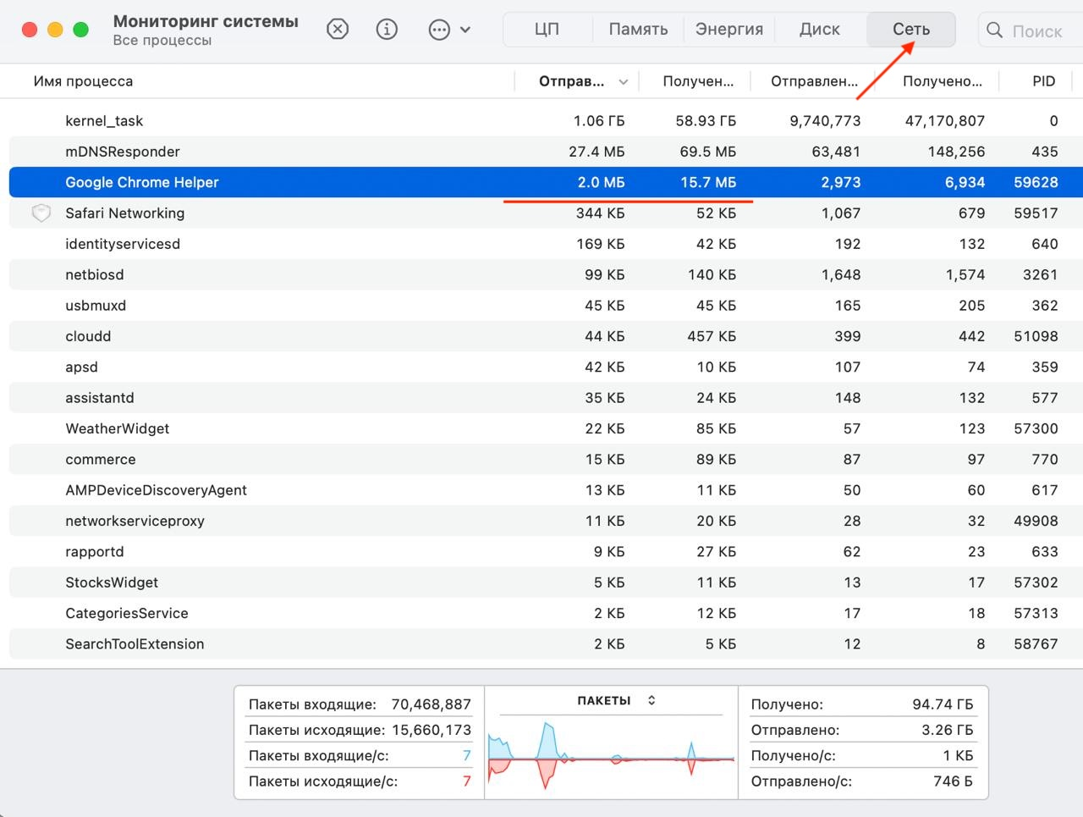Sort by the PID column header

pyautogui.click(x=1043, y=81)
